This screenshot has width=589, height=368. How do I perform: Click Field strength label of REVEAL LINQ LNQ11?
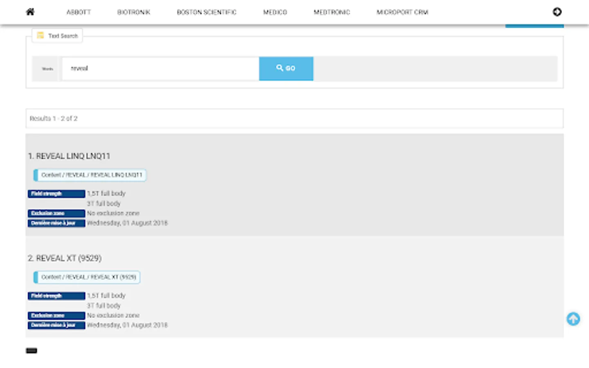[x=56, y=194]
